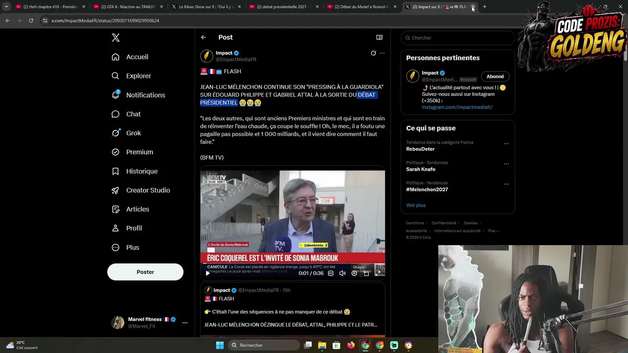Open the more menu for #Melenchon2027 trend

point(506,184)
